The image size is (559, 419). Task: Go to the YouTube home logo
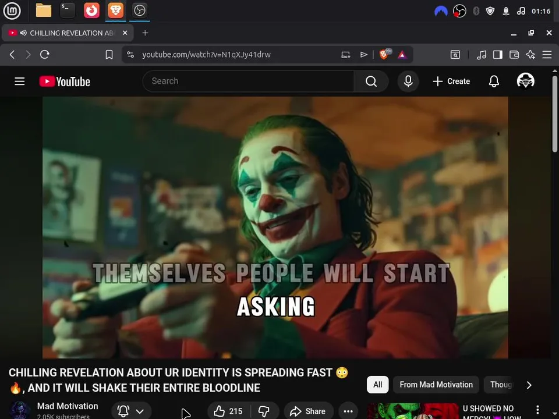65,81
